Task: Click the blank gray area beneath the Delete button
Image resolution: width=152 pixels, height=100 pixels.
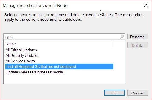Action: (138, 68)
